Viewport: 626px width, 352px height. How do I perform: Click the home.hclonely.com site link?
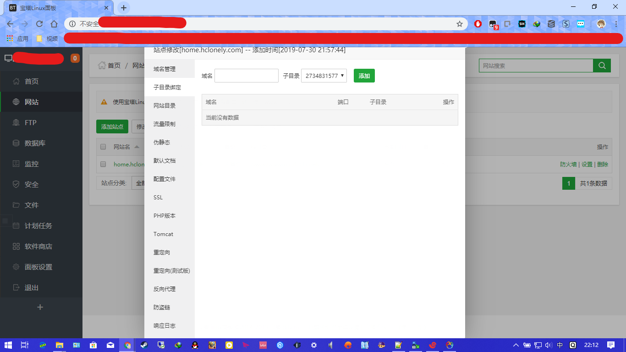129,164
